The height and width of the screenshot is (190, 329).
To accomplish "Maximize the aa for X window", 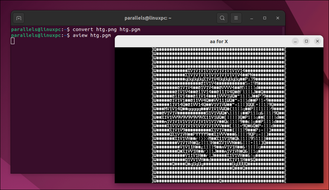I will [307, 41].
